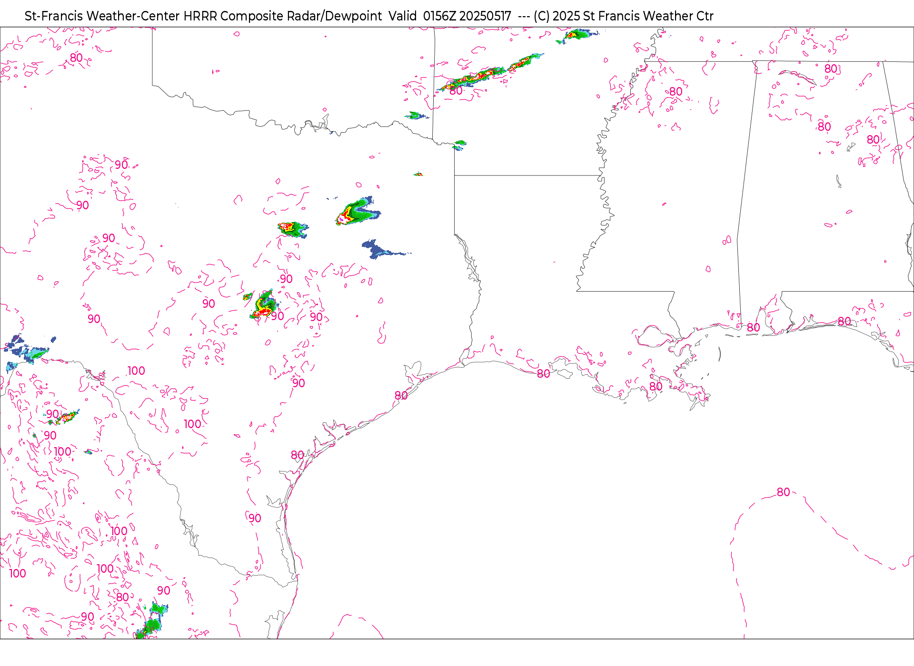Screen dimensions: 914x666
Task: Click the valid time "0156Z 20250517"
Action: point(467,16)
